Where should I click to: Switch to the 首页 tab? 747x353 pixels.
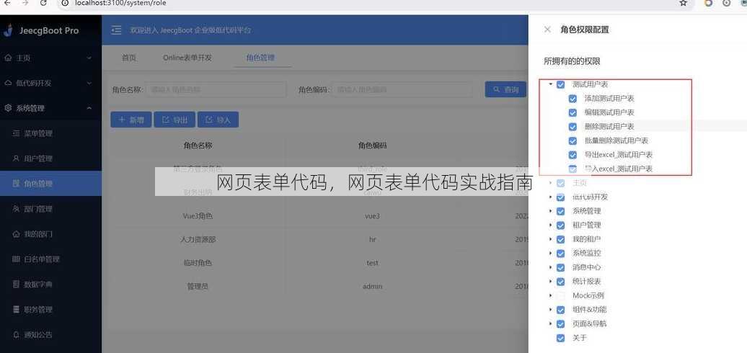click(x=128, y=58)
